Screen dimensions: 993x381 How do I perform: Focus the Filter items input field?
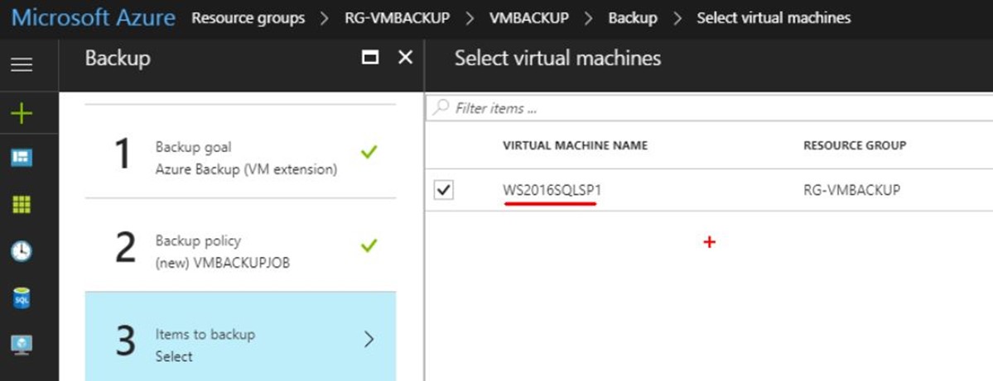(709, 108)
